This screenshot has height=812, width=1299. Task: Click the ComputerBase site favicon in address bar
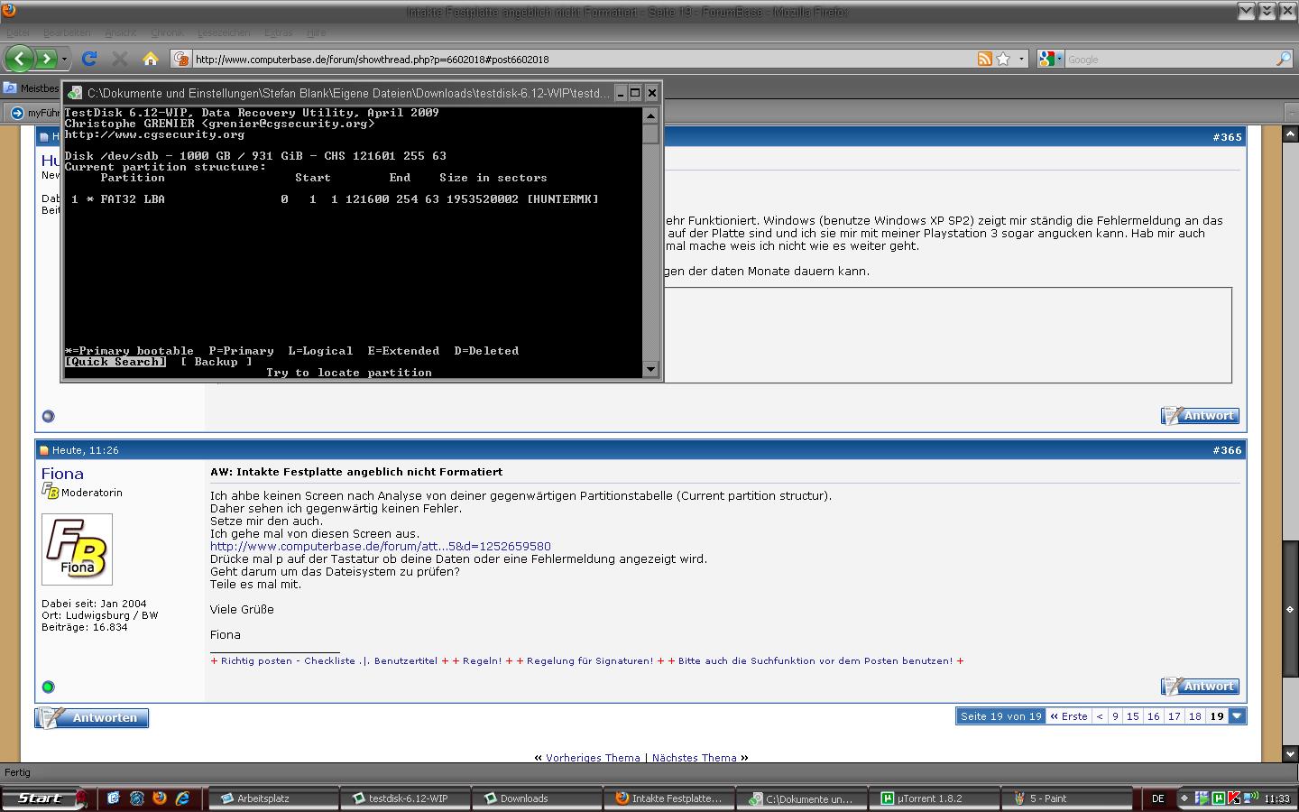point(182,60)
